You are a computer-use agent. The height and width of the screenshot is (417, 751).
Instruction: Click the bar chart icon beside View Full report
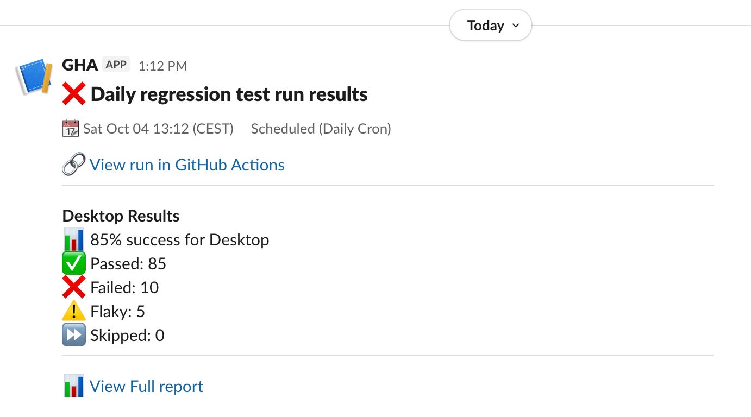(73, 386)
